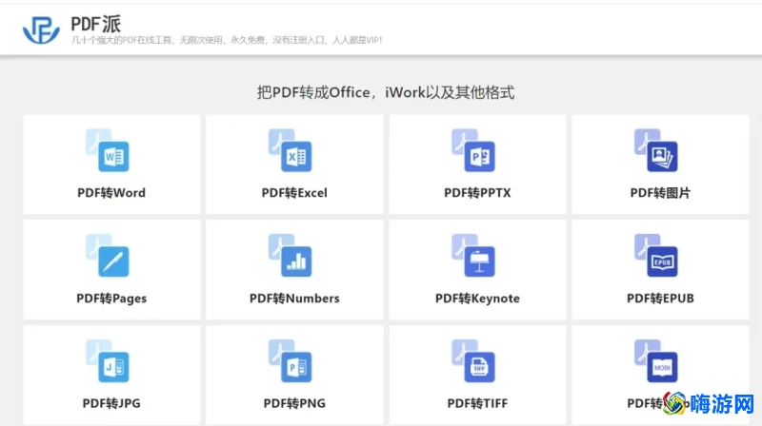Click the PDF转PNG icon
This screenshot has width=762, height=426.
291,361
